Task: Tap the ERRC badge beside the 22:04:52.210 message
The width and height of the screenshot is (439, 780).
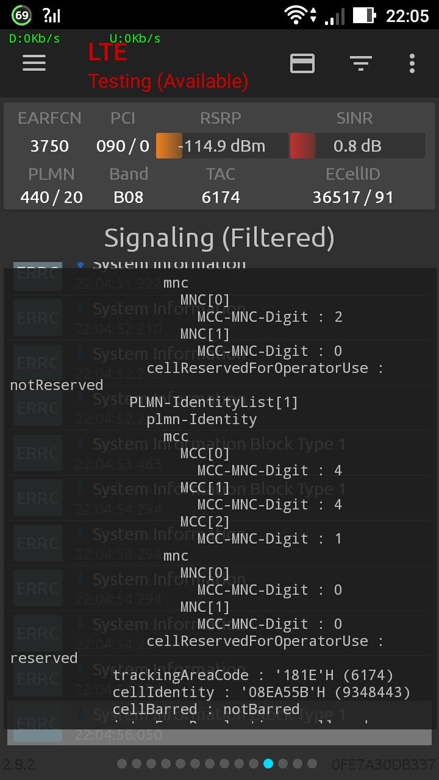Action: pyautogui.click(x=38, y=318)
